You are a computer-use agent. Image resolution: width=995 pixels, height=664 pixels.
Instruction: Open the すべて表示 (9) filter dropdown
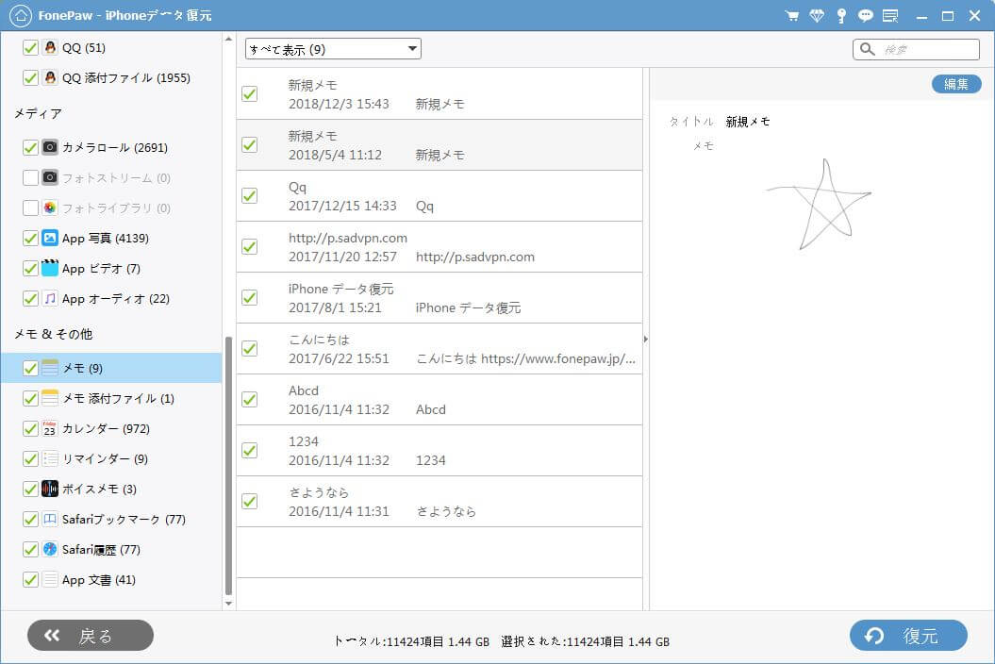[333, 49]
